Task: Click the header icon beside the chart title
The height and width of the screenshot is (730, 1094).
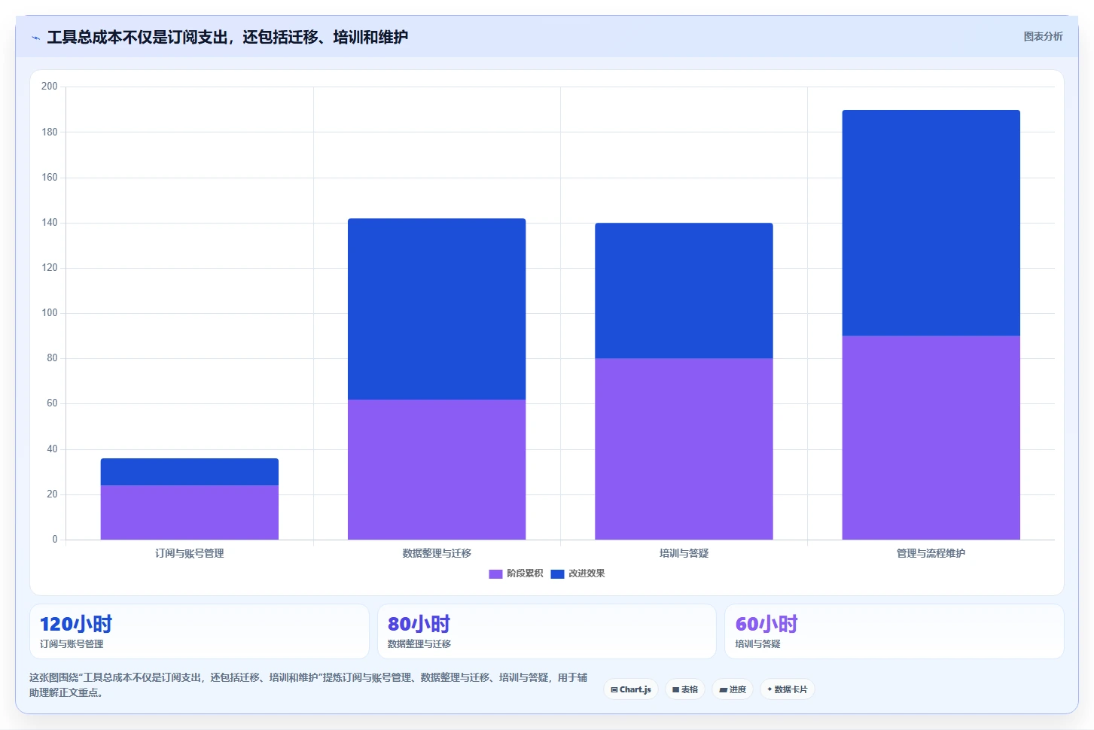Action: [35, 38]
